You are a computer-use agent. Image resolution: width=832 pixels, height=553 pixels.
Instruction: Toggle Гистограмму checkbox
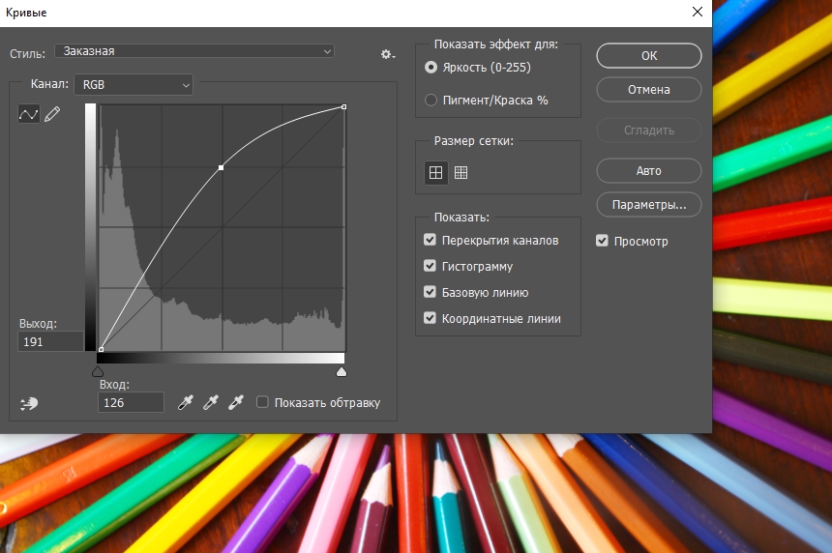[x=430, y=266]
